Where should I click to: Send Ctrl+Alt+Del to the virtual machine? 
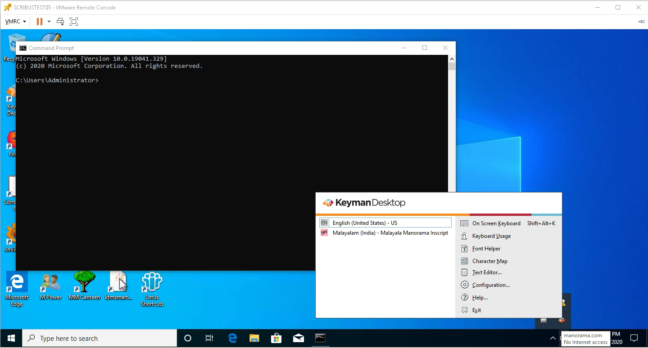[x=60, y=22]
